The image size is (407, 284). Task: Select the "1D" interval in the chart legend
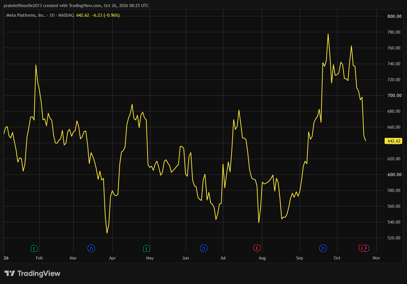(52, 15)
